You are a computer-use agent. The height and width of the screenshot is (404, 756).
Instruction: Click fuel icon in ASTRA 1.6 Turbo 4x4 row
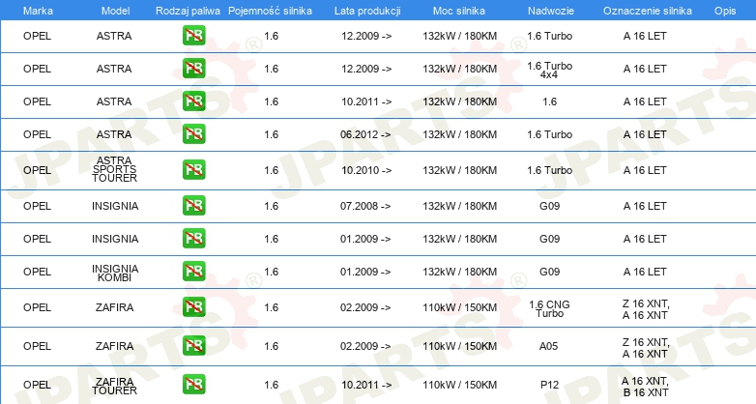[x=193, y=69]
